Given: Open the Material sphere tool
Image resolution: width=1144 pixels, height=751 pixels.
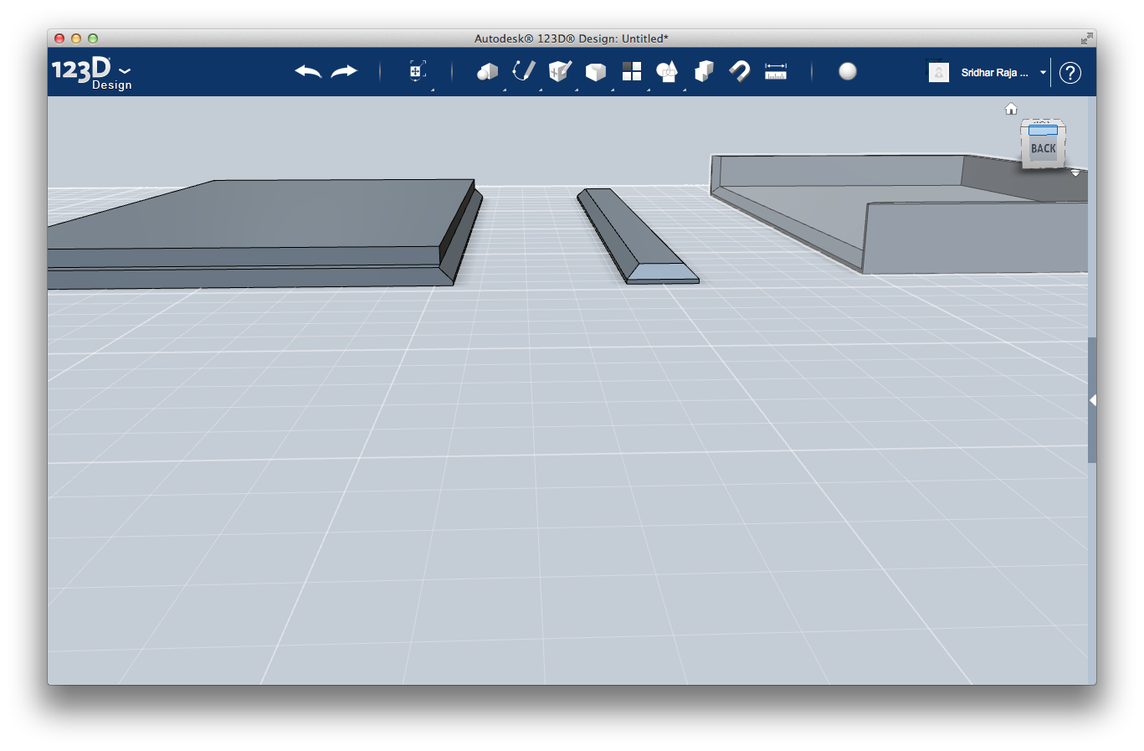Looking at the screenshot, I should click(848, 71).
